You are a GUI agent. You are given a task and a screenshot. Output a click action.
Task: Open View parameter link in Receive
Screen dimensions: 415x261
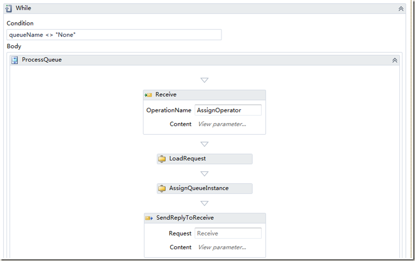click(x=222, y=124)
